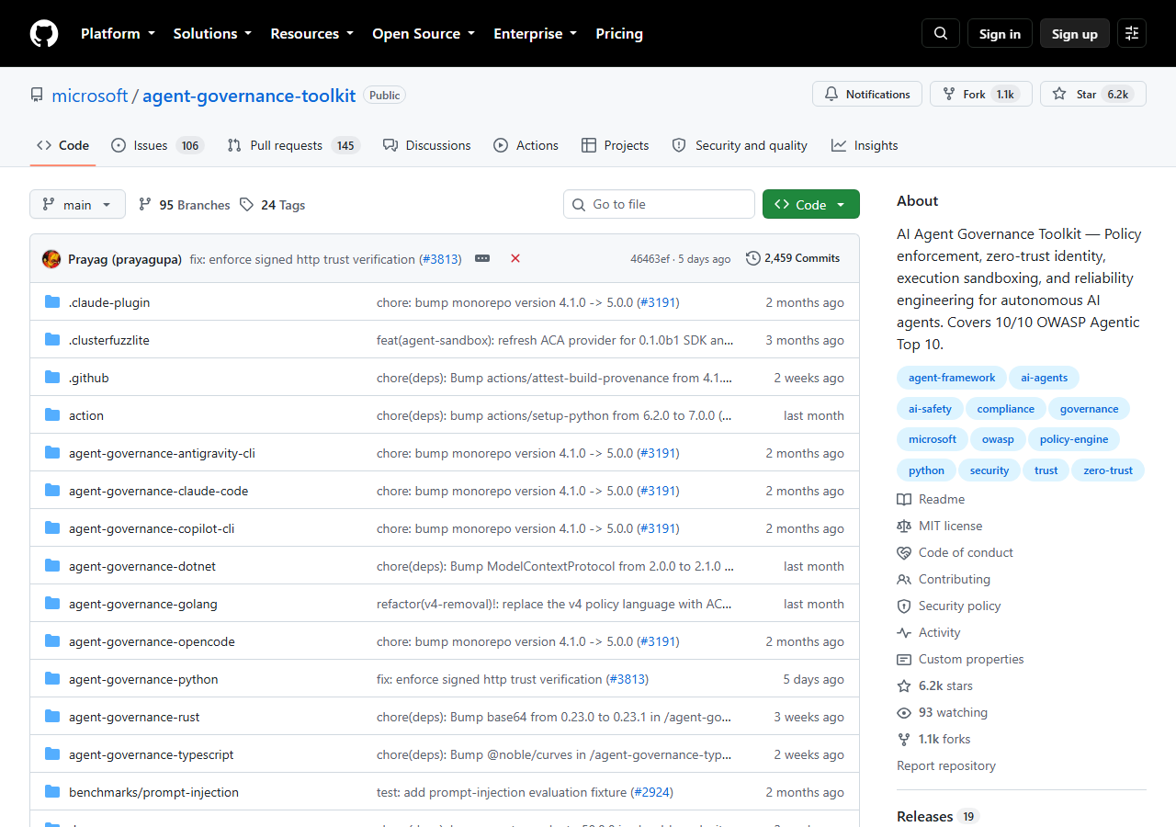Open the Releases 19 heading link
The image size is (1176, 827).
click(x=938, y=816)
